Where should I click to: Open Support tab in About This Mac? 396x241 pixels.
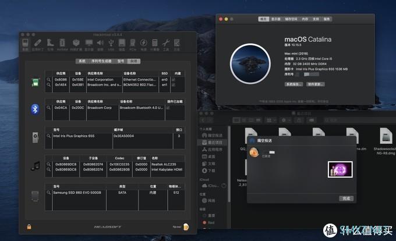pos(316,19)
